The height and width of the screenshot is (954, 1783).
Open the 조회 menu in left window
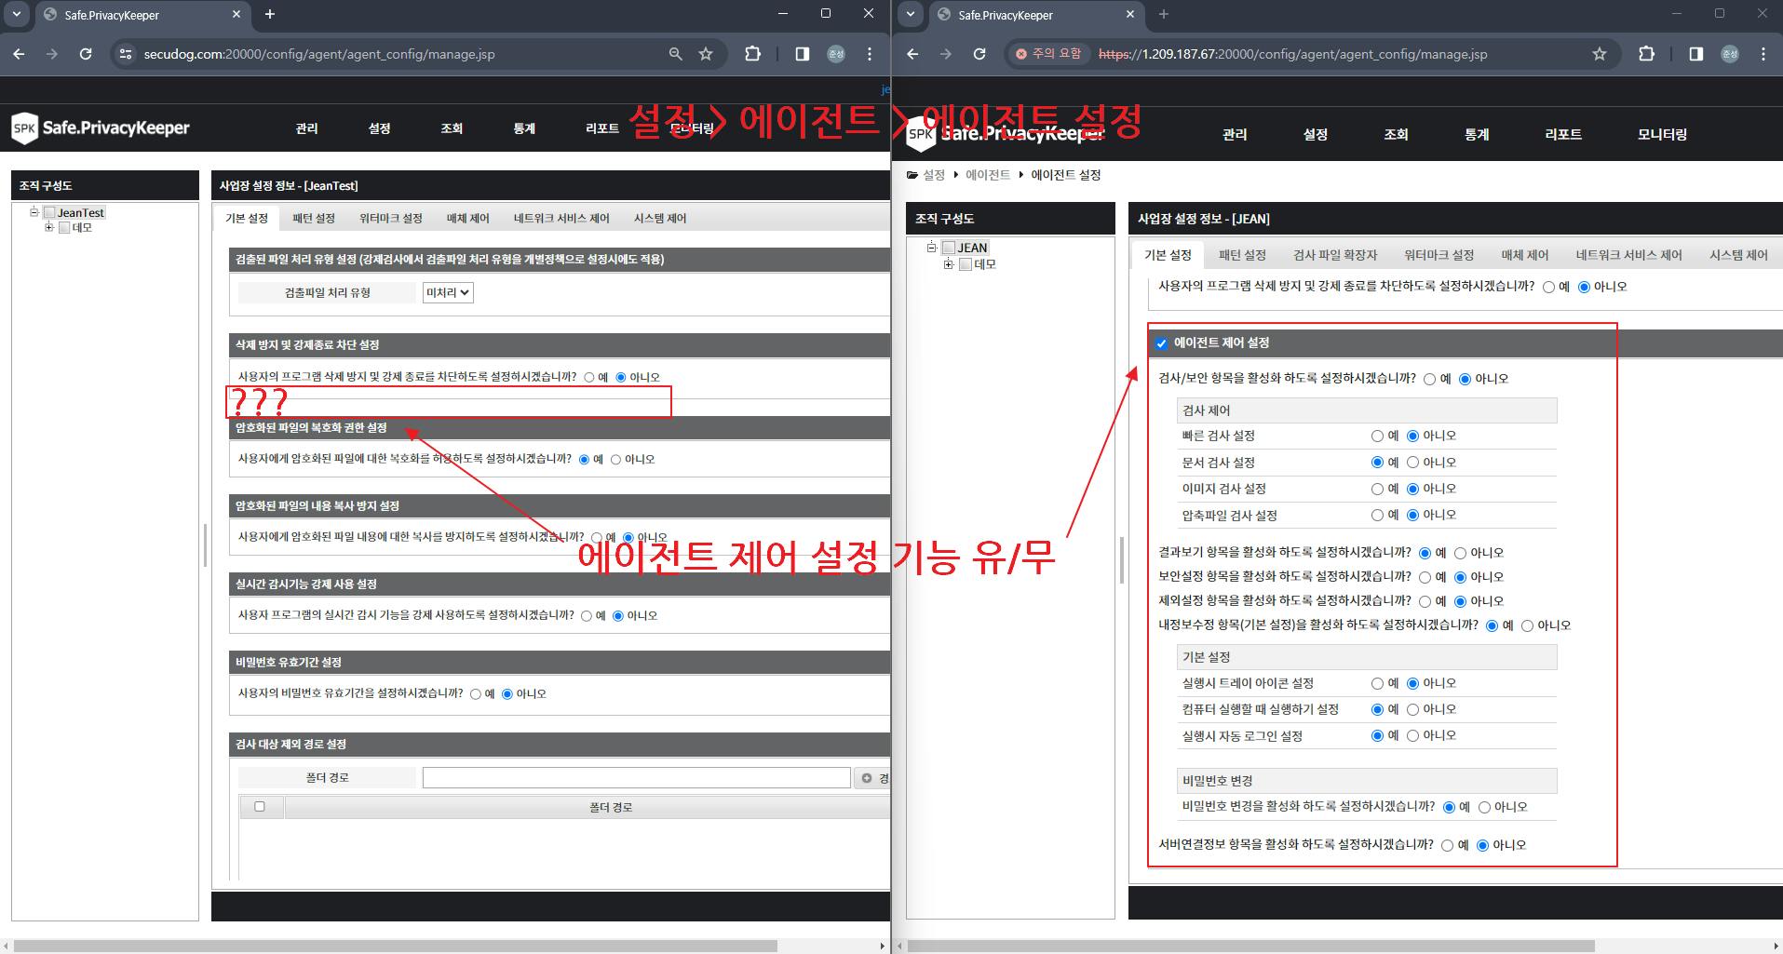pos(452,128)
